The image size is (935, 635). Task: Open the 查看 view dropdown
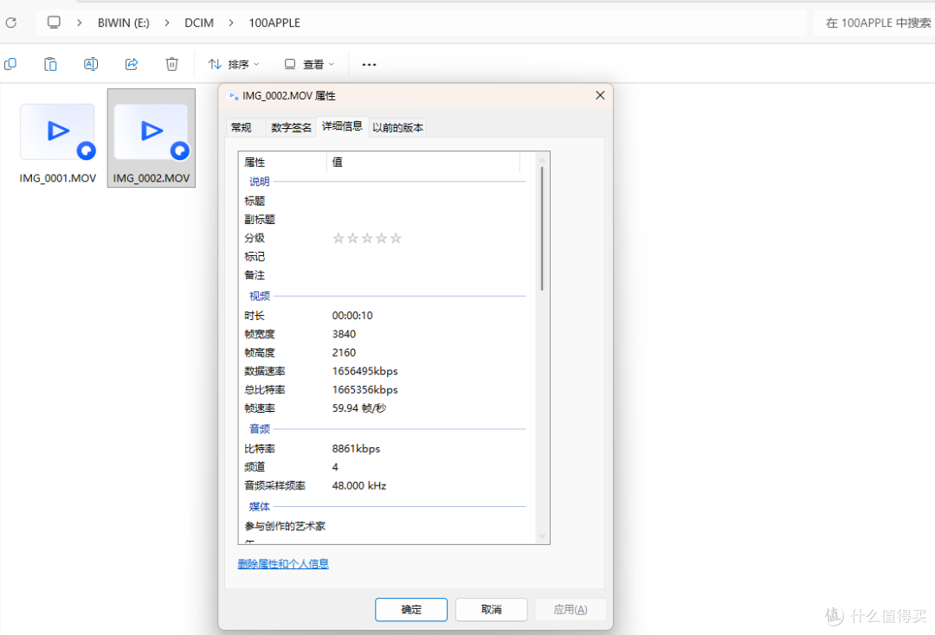(309, 64)
